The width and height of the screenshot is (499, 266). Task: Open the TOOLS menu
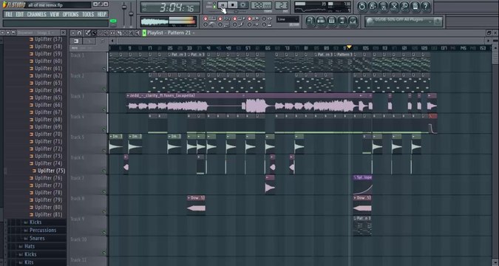pos(88,14)
